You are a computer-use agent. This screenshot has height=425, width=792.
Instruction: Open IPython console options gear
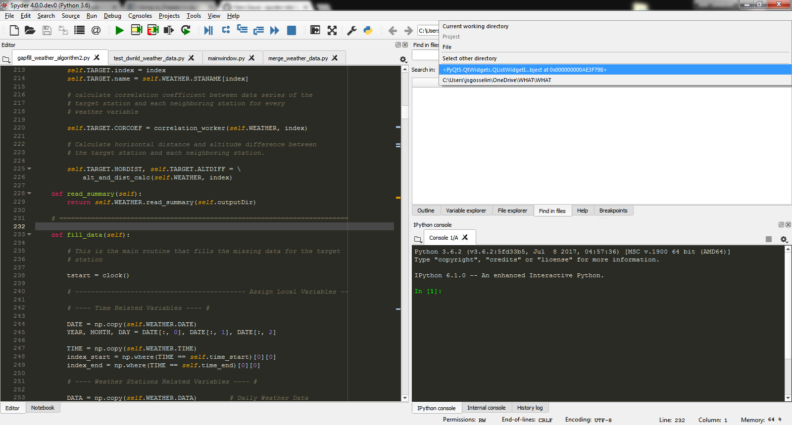click(x=784, y=239)
